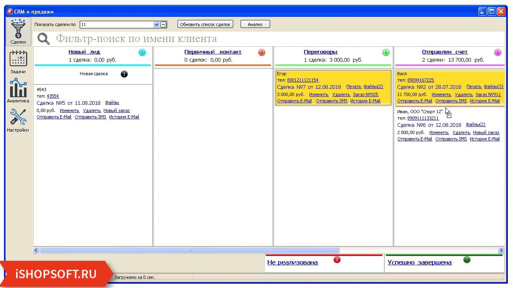The height and width of the screenshot is (288, 513).
Task: Click the Анализ button
Action: coord(255,24)
